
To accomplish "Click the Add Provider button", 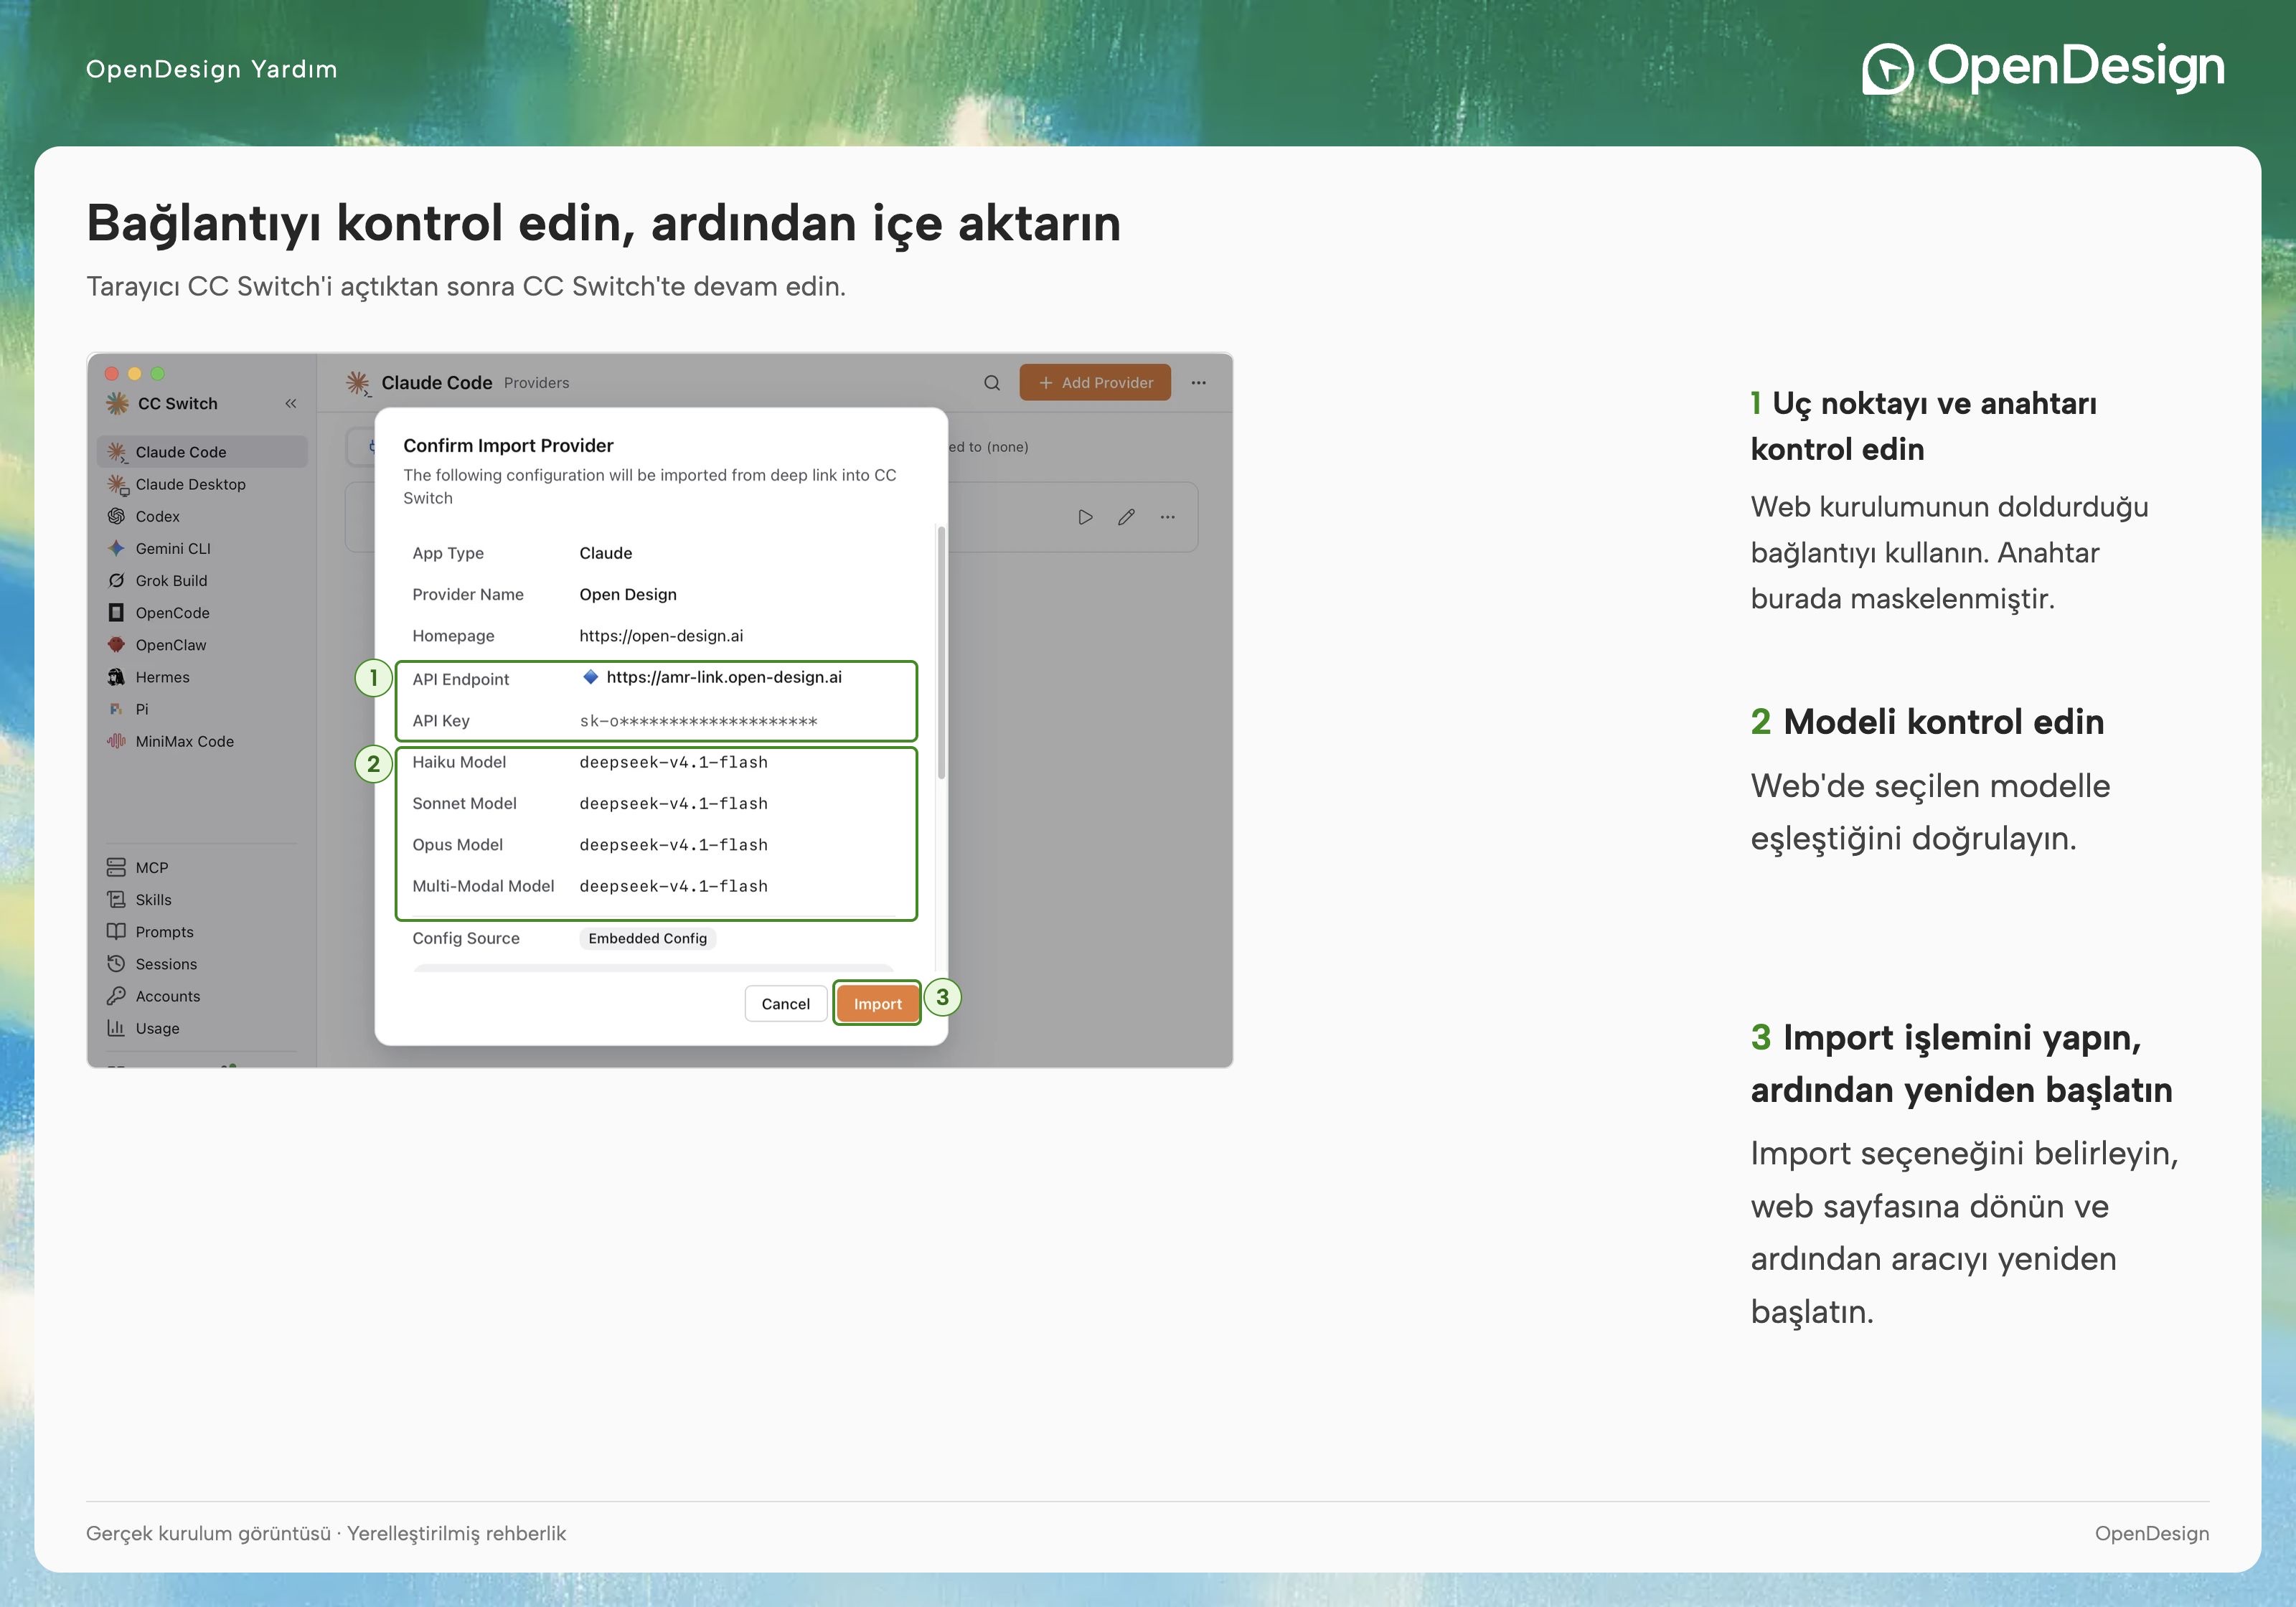I will [x=1095, y=382].
